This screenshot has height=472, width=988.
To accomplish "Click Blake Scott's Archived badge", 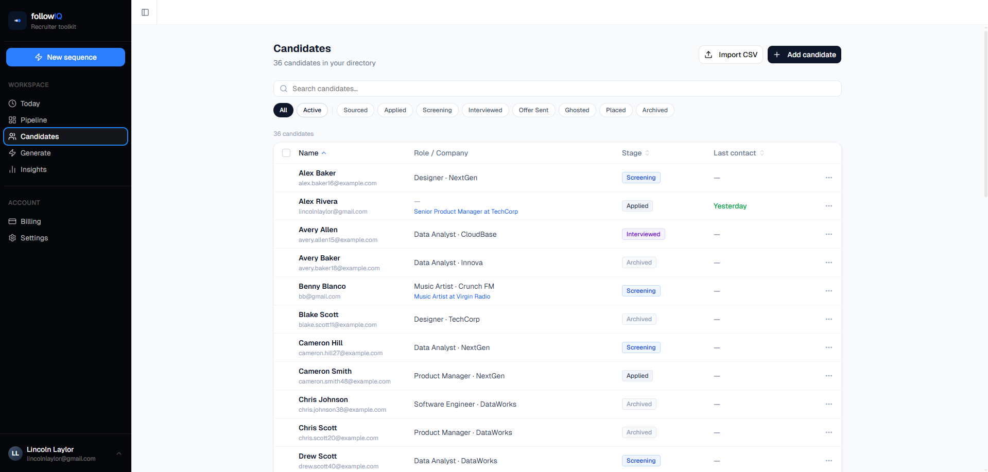I will [639, 319].
